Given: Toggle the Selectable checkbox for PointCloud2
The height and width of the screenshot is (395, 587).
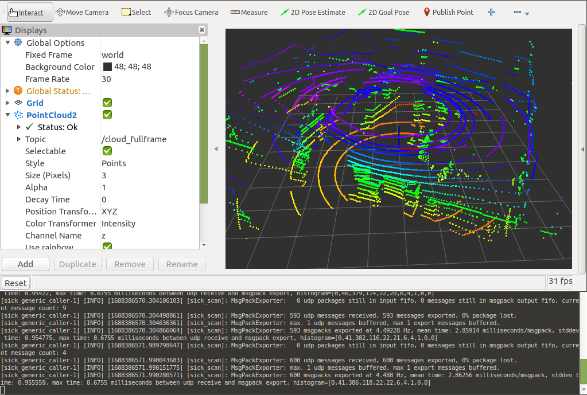Looking at the screenshot, I should [107, 151].
